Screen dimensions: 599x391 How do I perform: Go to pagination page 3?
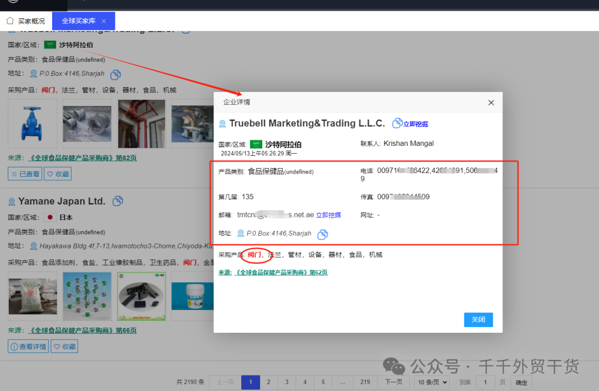tap(287, 382)
